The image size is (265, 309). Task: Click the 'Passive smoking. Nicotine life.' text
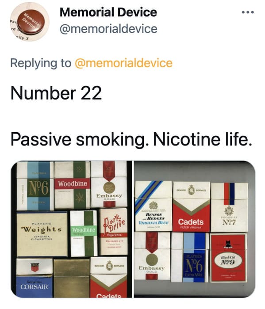[x=131, y=139]
